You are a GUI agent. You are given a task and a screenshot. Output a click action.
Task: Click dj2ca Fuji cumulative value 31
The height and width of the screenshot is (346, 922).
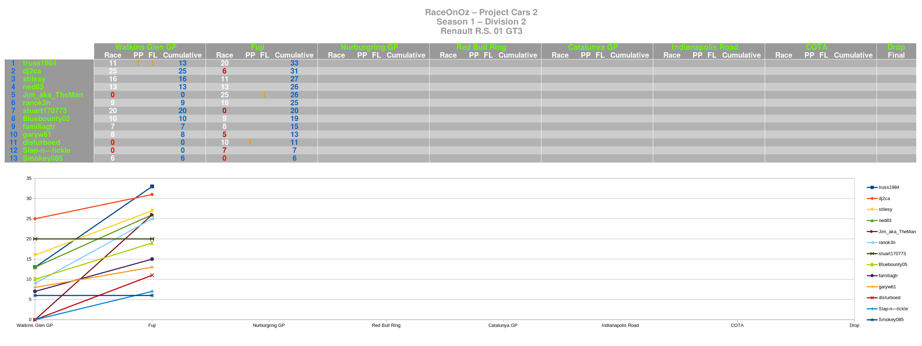click(294, 71)
